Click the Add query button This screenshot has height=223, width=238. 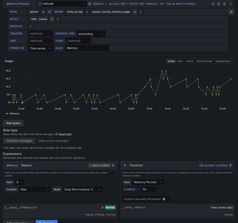[13, 123]
